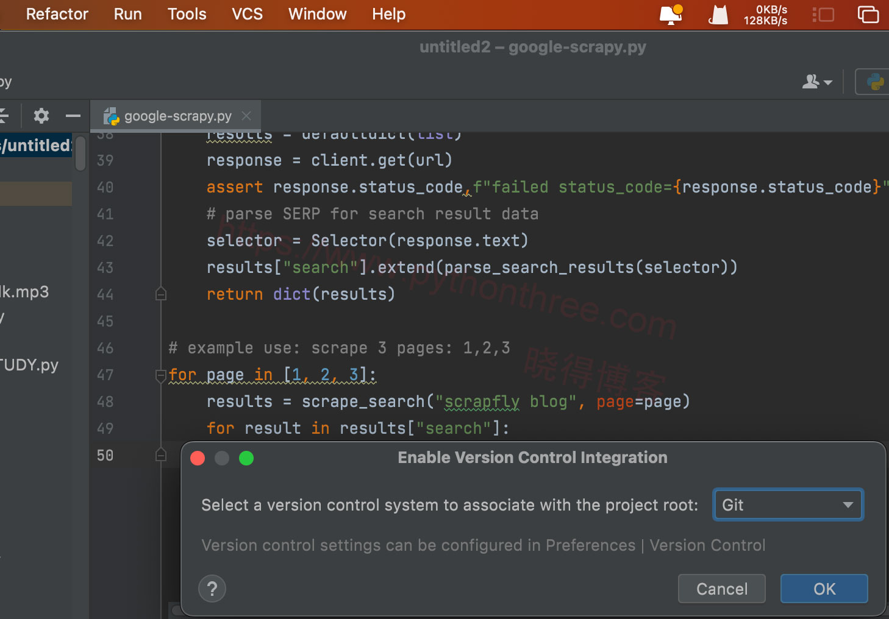Open the Run menu
This screenshot has height=619, width=889.
[127, 14]
